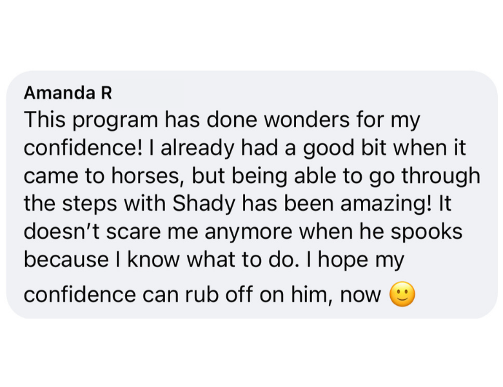Click the word "now" before the emoji
This screenshot has width=503, height=387.
pos(360,295)
